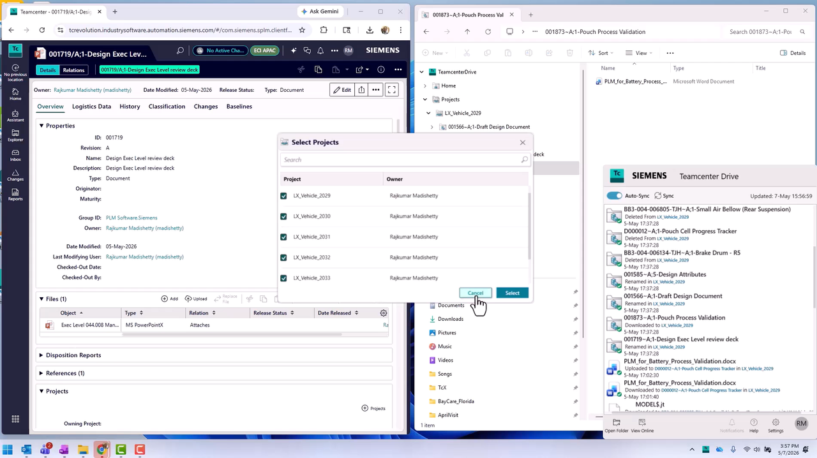The width and height of the screenshot is (817, 458).
Task: Click View Online in Teamcenter Drive footer
Action: pyautogui.click(x=641, y=426)
